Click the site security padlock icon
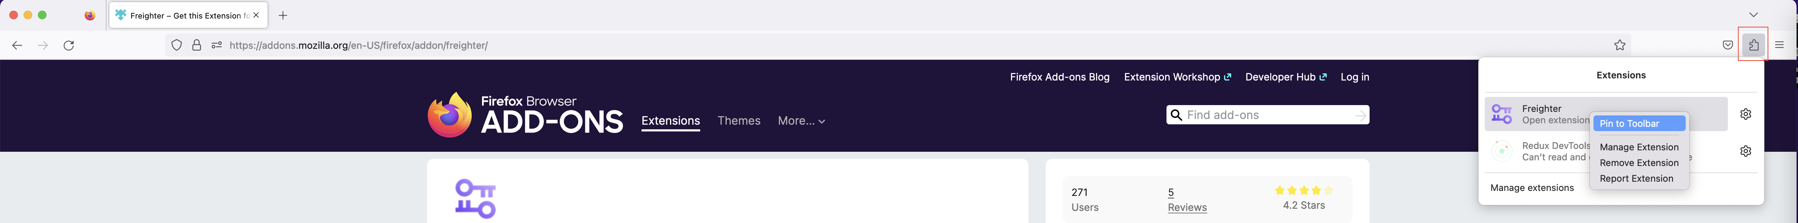Viewport: 1798px width, 223px height. point(197,45)
